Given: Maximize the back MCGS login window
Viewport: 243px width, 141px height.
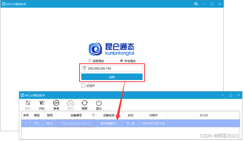Looking at the screenshot, I should click(x=212, y=4).
